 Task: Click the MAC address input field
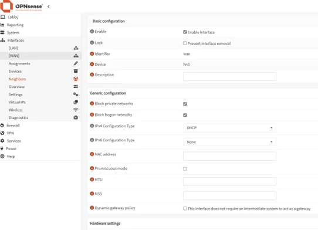click(x=229, y=156)
